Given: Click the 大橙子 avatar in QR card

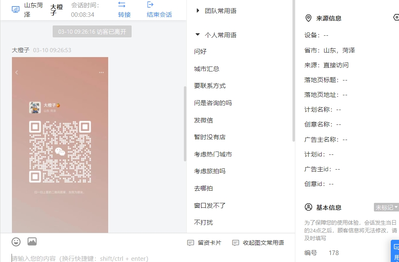Looking at the screenshot, I should [x=35, y=107].
